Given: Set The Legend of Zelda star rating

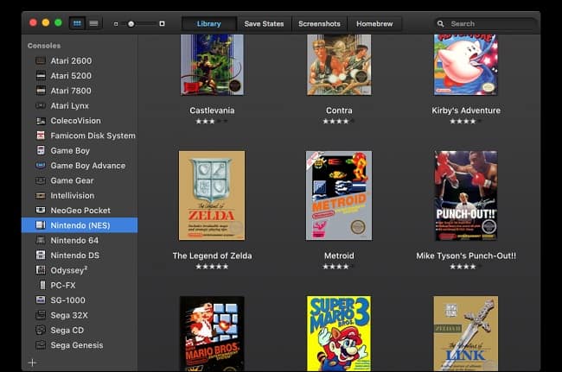Looking at the screenshot, I should [x=212, y=267].
